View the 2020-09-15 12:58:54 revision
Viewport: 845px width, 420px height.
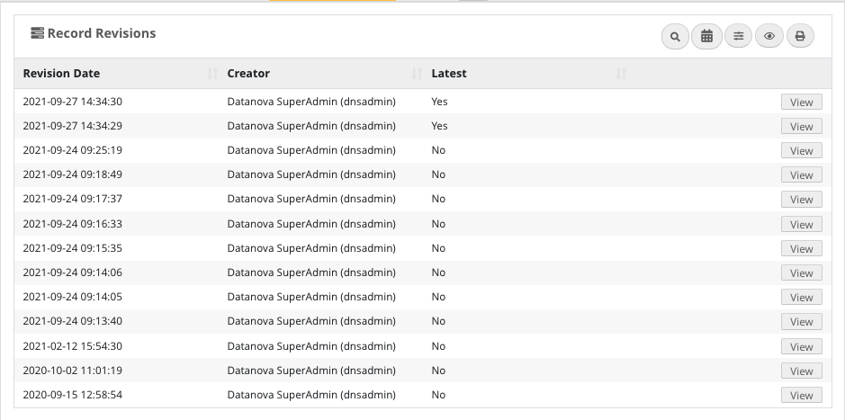coord(801,395)
